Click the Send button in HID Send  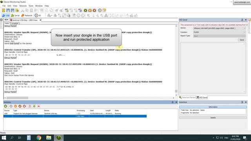click(242, 40)
